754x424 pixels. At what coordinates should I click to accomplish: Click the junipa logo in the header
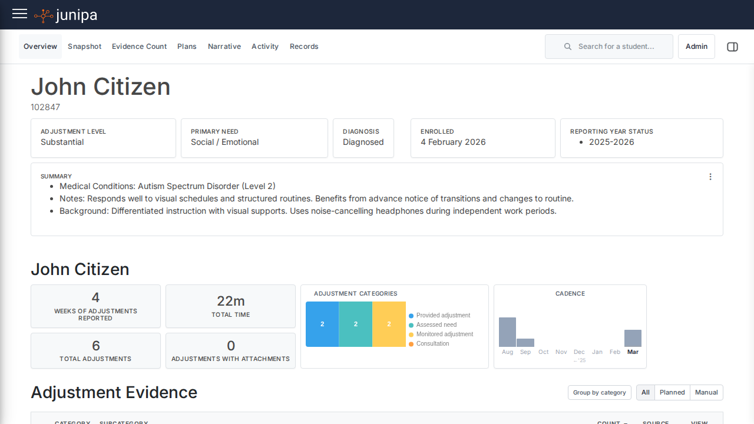coord(65,15)
